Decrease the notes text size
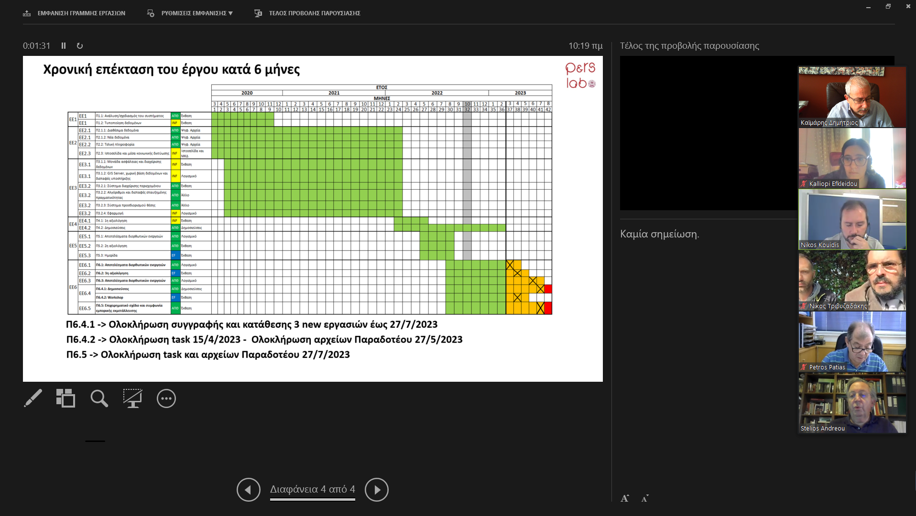This screenshot has height=516, width=916. (645, 499)
